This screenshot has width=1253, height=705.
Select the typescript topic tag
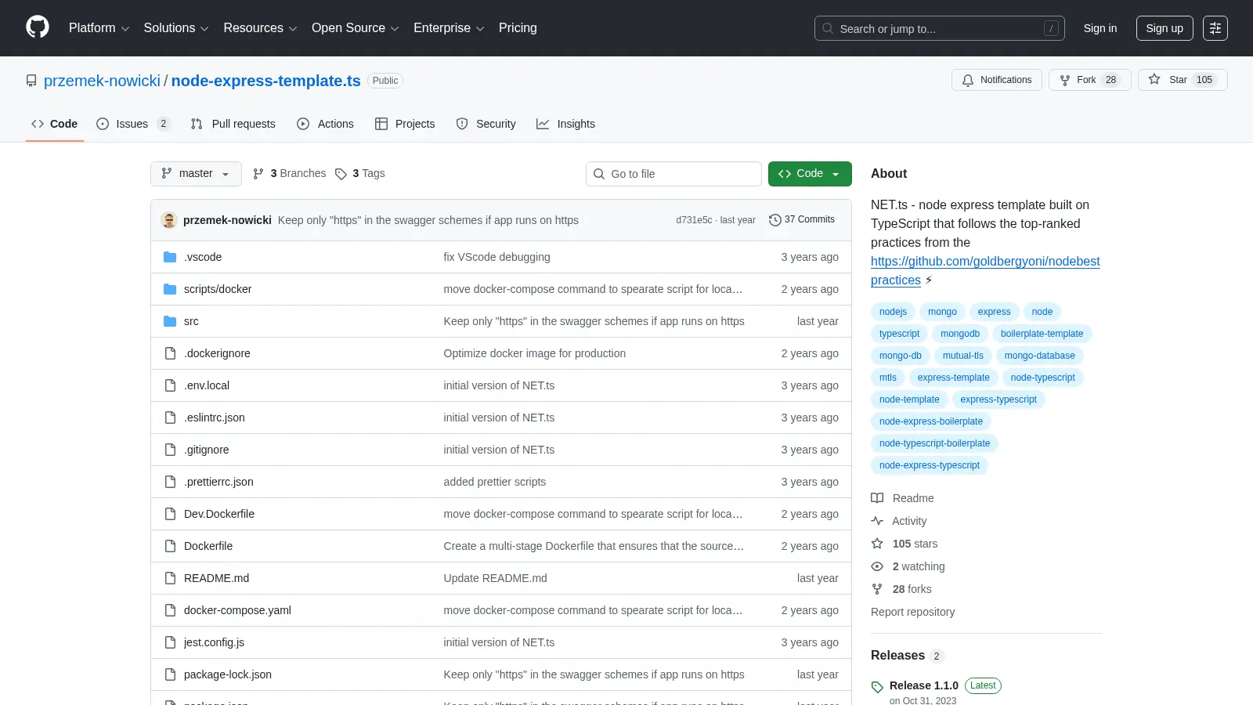[x=899, y=334]
